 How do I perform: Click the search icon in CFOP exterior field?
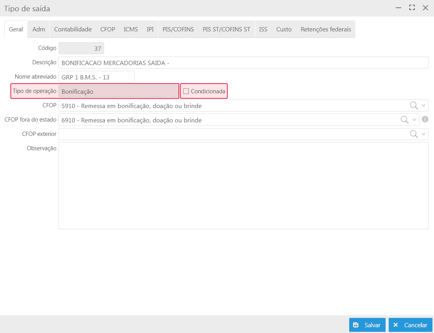413,134
